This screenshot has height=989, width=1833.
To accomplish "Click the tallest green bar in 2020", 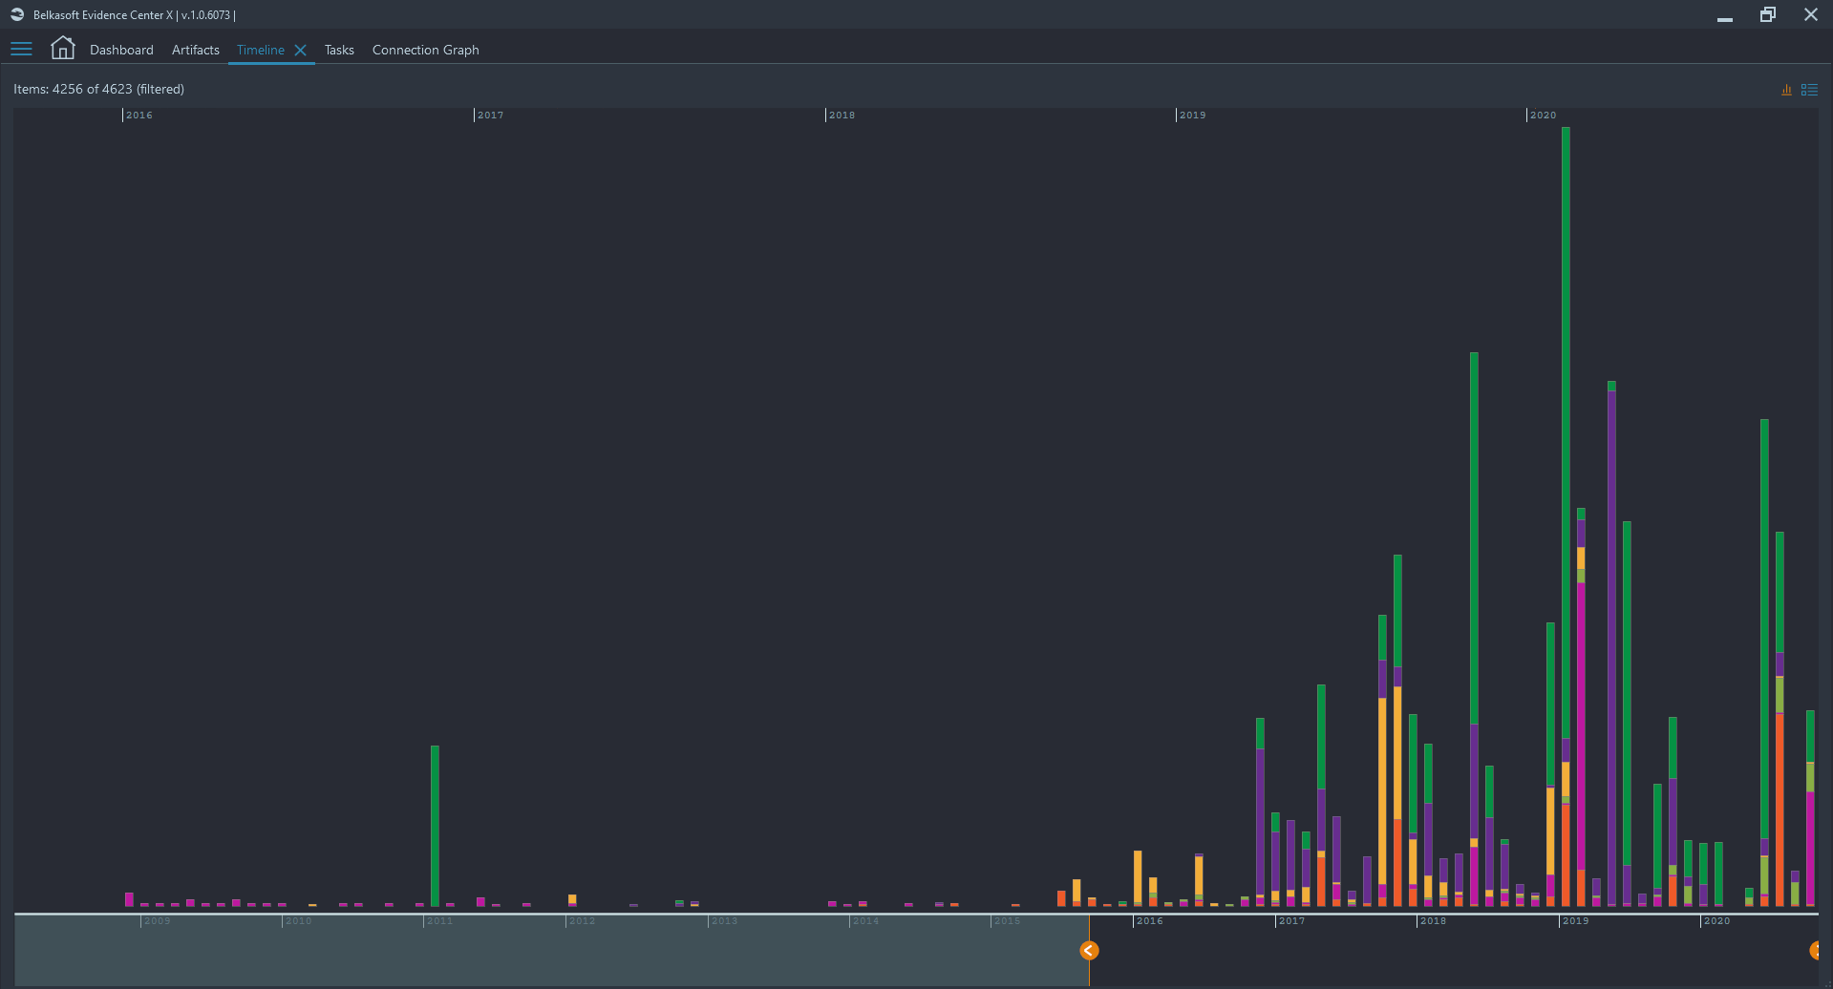I will tap(1566, 431).
